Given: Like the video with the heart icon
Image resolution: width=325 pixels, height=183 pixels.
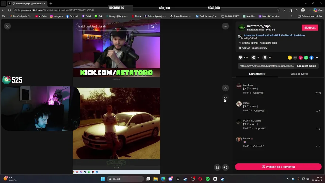Looking at the screenshot, I should tap(240, 58).
